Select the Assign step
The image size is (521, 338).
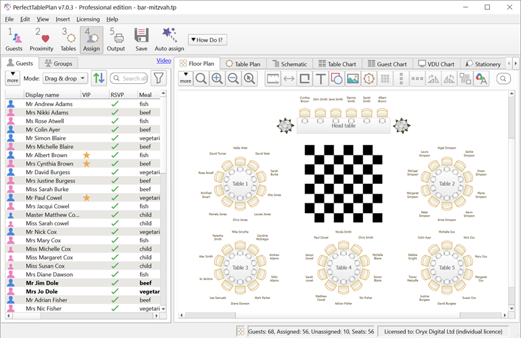click(x=91, y=40)
